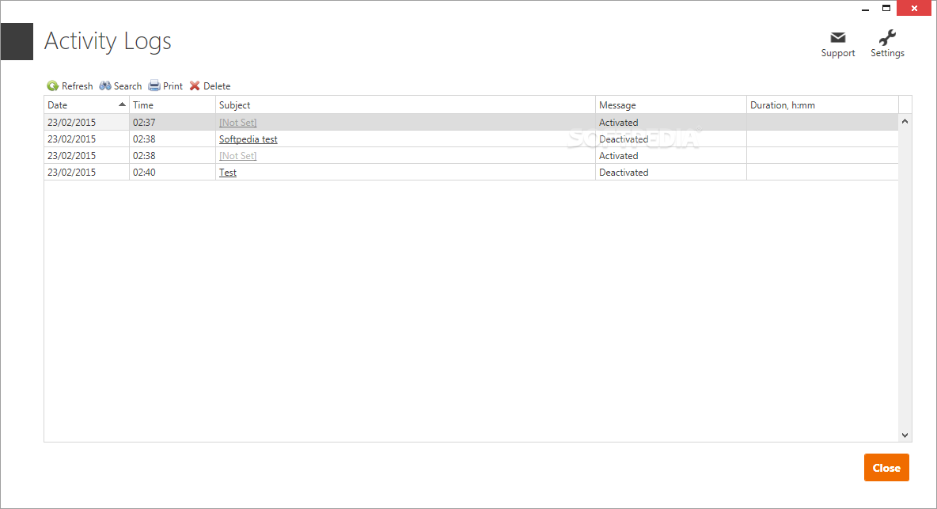Sort by the Time column header
The image size is (937, 509).
point(172,105)
